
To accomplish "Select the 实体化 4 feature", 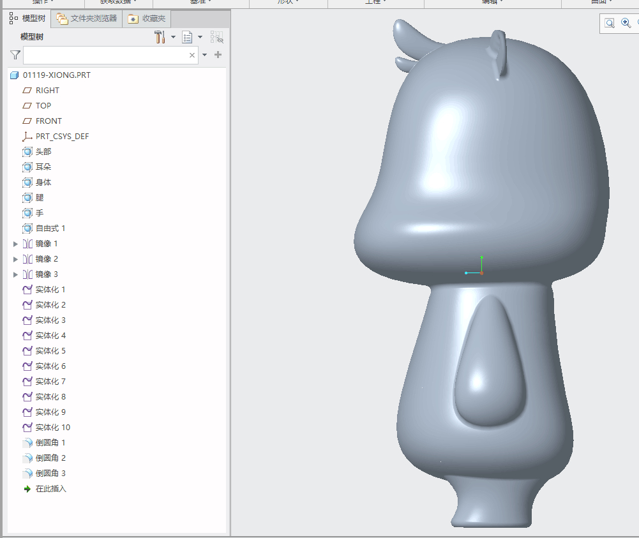I will [x=44, y=336].
